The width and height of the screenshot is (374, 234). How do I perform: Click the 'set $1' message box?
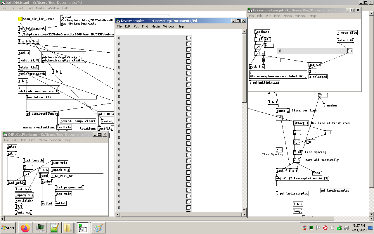(315, 65)
